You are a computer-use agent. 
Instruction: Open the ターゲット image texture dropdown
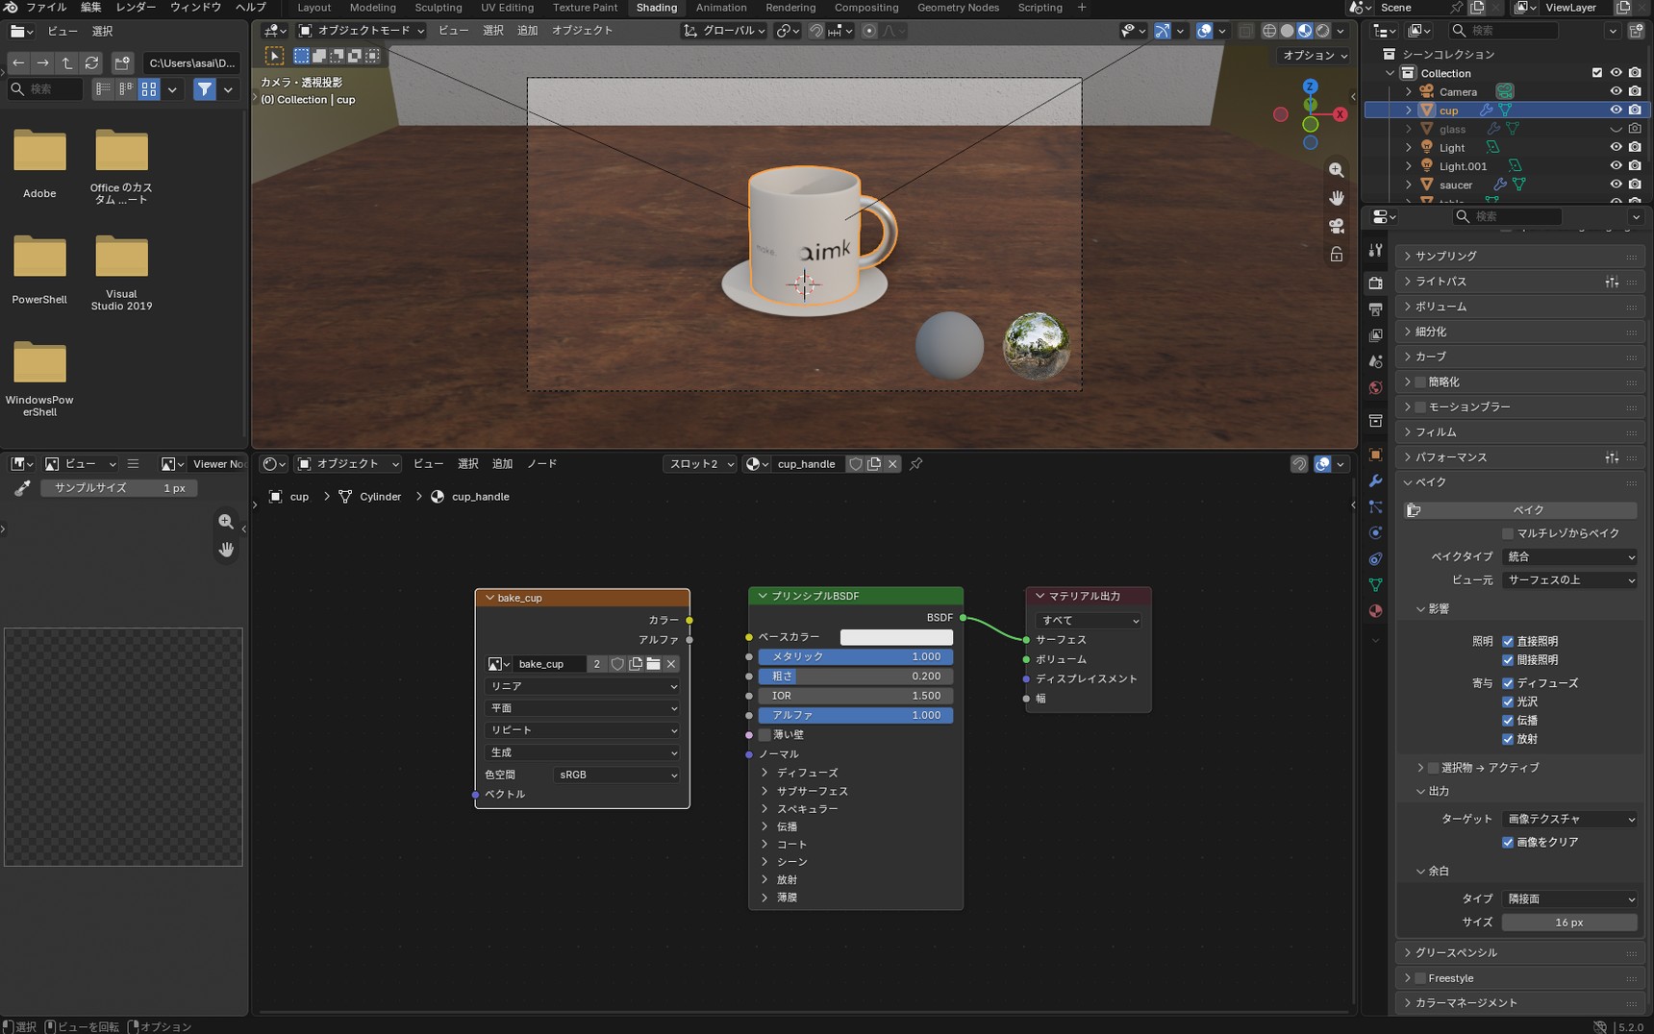pyautogui.click(x=1569, y=820)
